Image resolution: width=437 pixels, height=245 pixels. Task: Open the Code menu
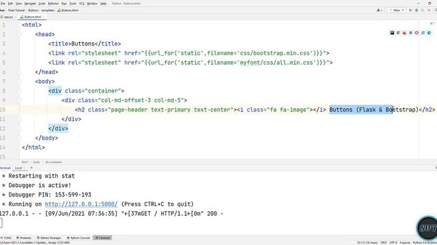click(x=42, y=3)
